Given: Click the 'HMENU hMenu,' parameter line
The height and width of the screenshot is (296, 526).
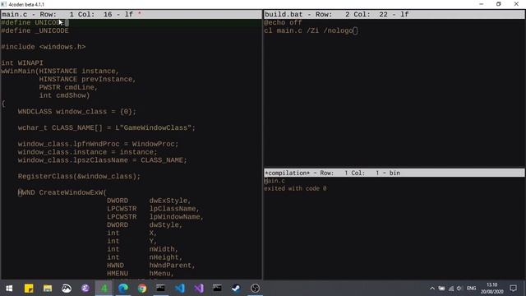Looking at the screenshot, I should 141,274.
